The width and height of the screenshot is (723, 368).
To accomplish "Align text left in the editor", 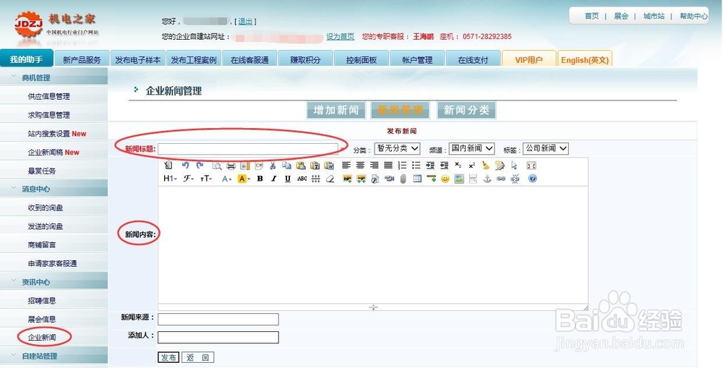I will point(346,165).
